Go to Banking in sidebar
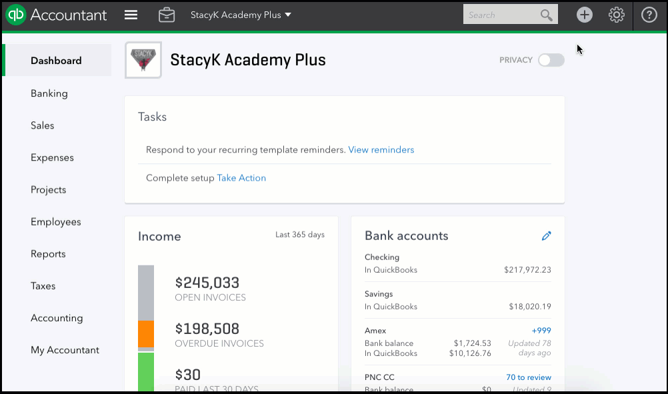 pos(49,93)
